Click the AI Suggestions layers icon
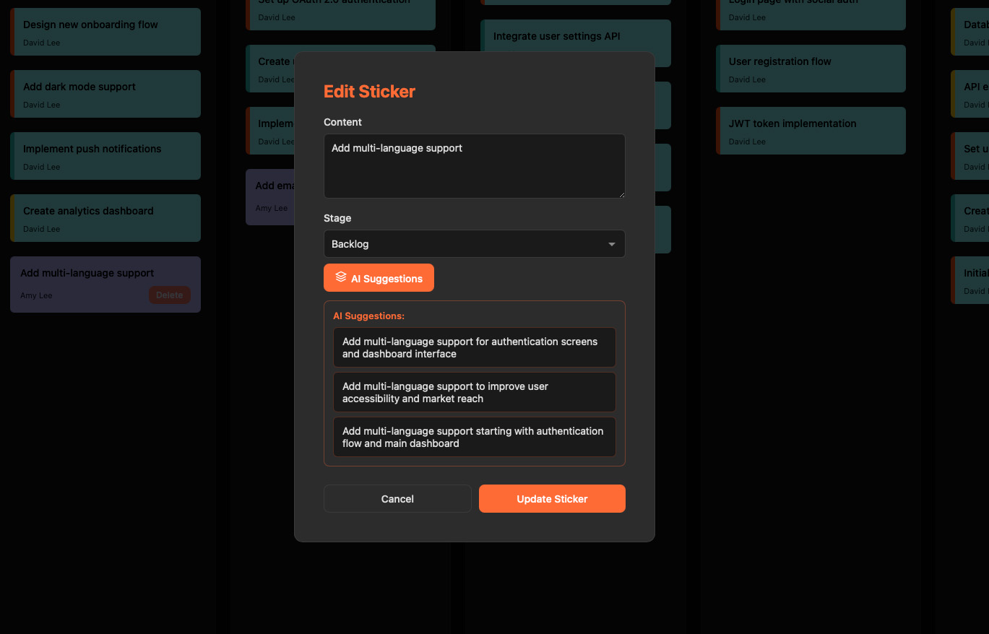The image size is (989, 634). click(x=340, y=277)
